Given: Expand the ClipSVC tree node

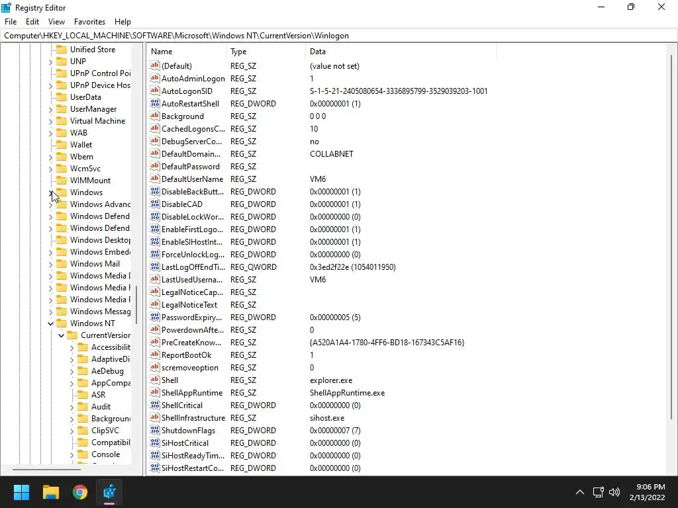Looking at the screenshot, I should [72, 431].
